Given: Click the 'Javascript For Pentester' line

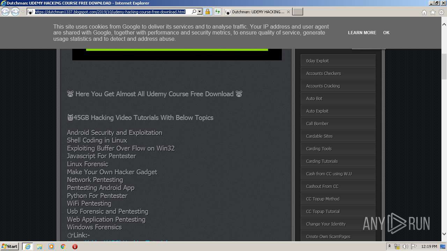Looking at the screenshot, I should 101,156.
